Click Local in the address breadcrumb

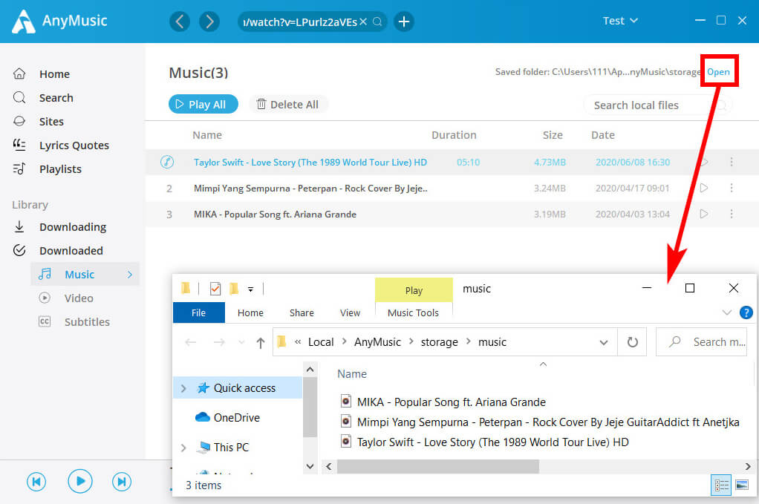[x=321, y=342]
